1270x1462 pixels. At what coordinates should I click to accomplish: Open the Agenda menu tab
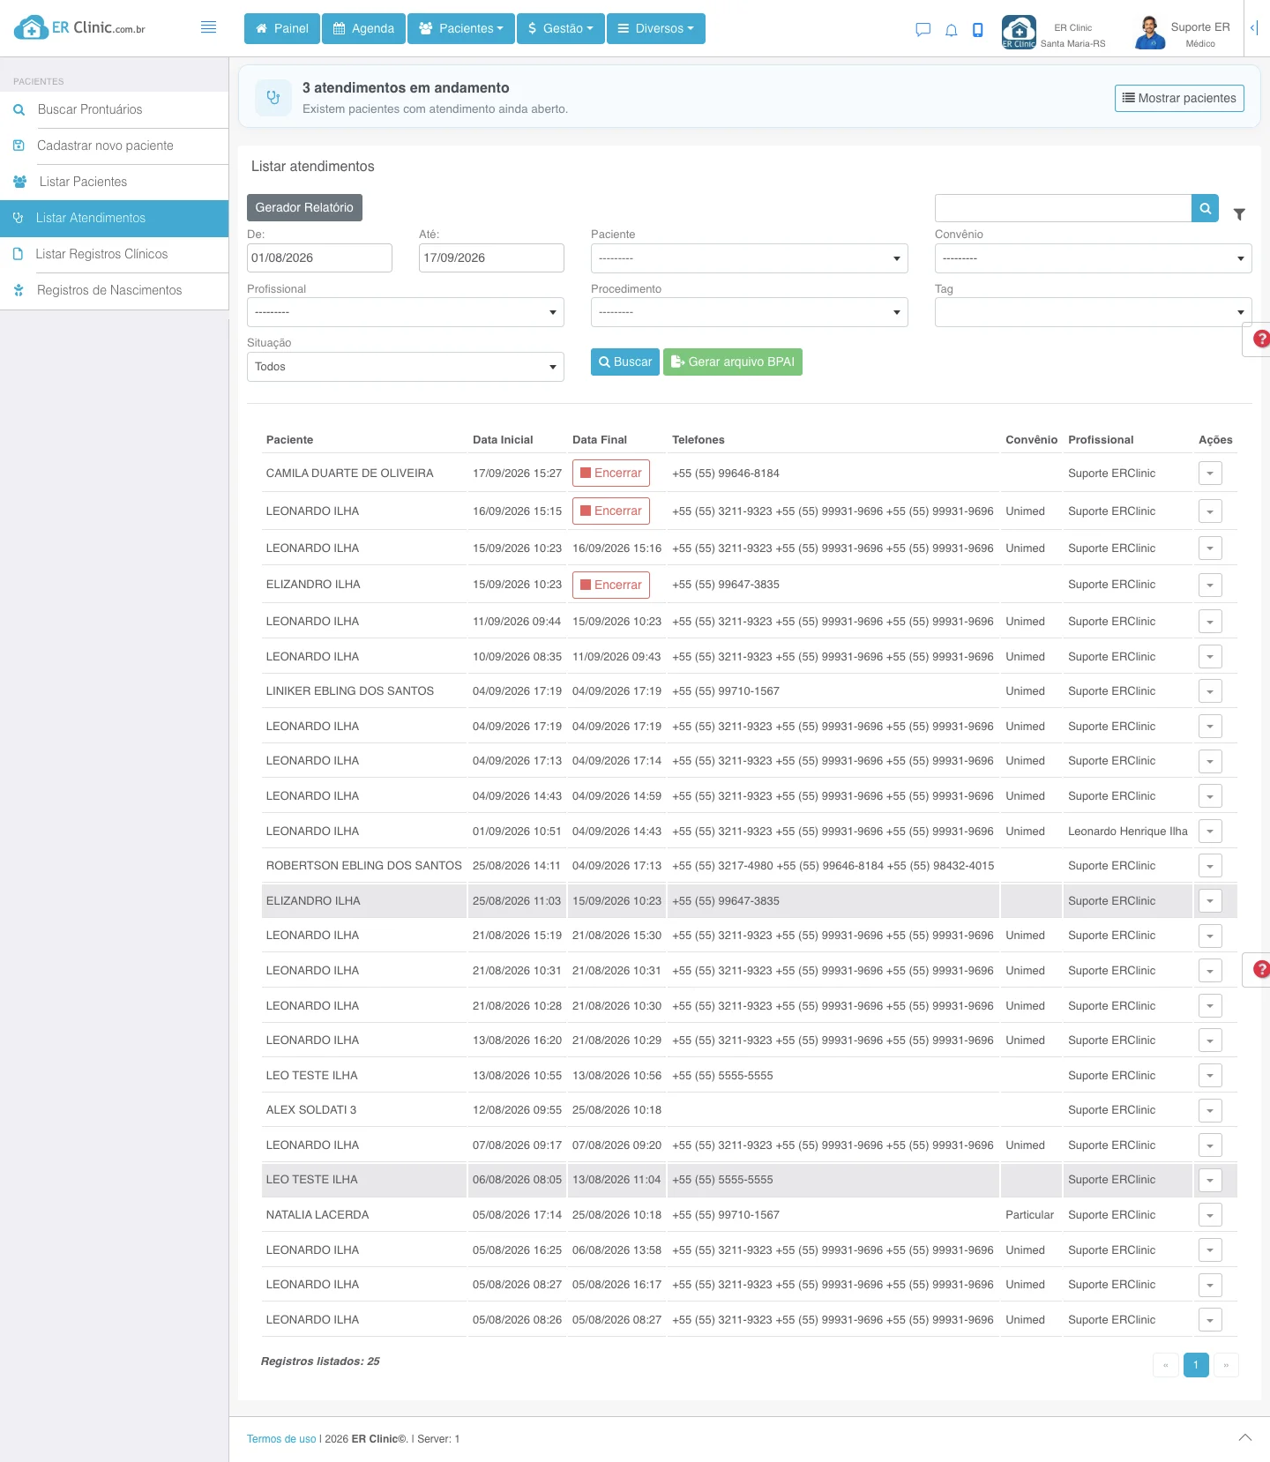(363, 28)
